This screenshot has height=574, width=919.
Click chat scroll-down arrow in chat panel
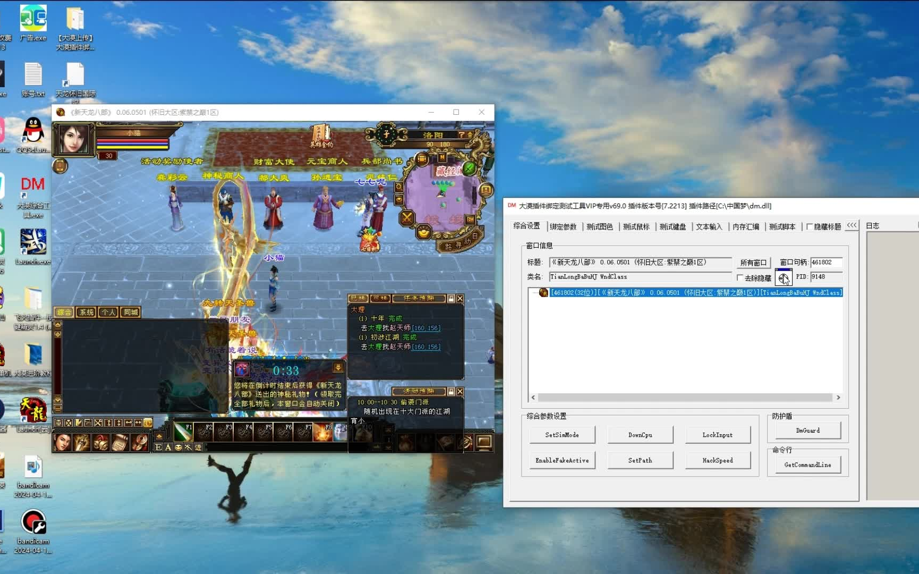point(58,400)
